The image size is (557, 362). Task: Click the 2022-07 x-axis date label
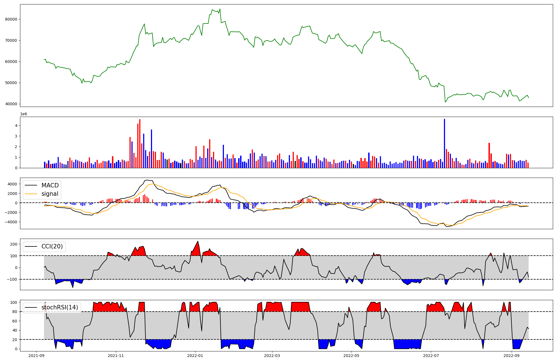[x=431, y=356]
